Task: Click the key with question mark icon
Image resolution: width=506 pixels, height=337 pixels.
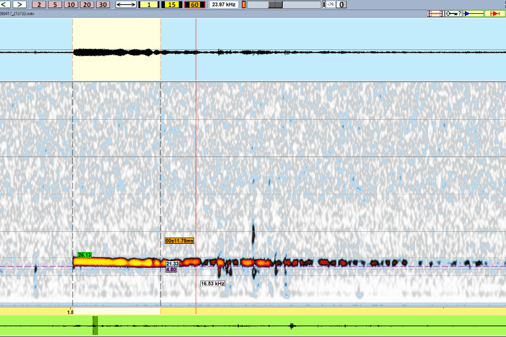Action: point(453,13)
